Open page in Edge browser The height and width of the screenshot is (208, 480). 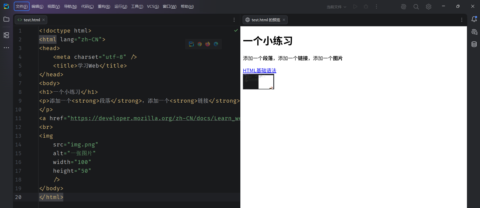point(216,44)
